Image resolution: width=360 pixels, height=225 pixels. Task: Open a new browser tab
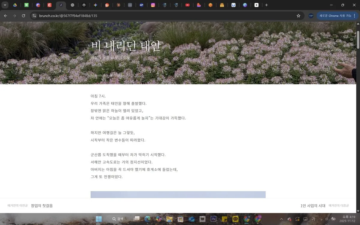point(266,5)
